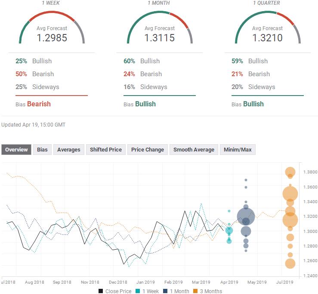Click the lowest orange bubble near 1.2600
The height and width of the screenshot is (294, 318).
pos(290,264)
